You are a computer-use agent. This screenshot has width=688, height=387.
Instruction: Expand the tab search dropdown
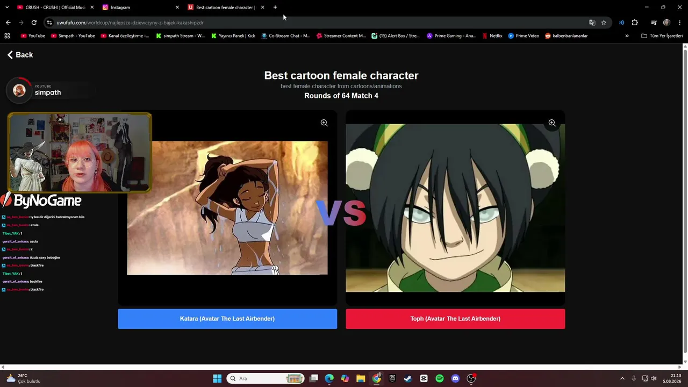tap(7, 8)
